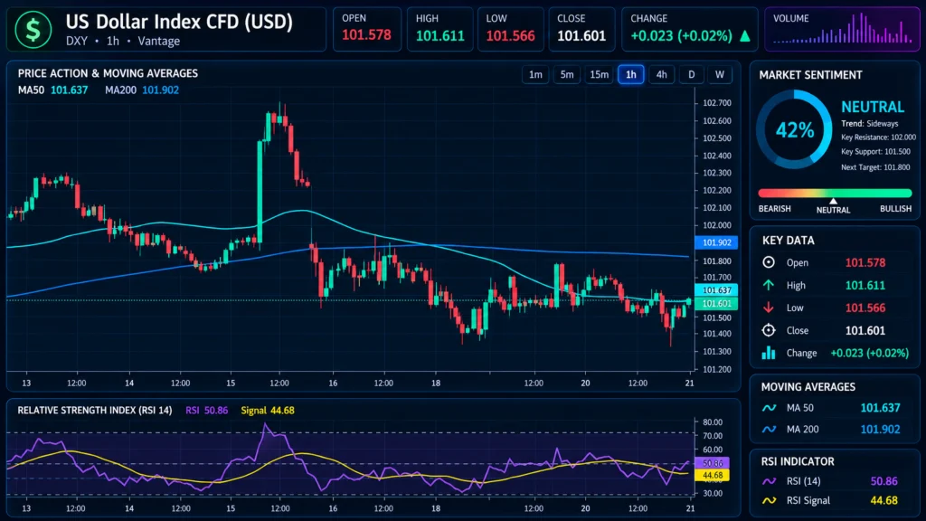Click the CHANGE +0.023 header box
This screenshot has width=926, height=521.
[690, 29]
